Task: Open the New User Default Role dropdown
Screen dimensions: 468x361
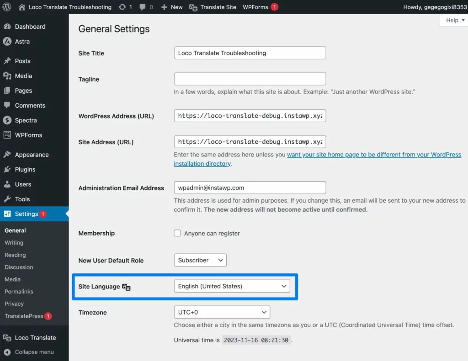Action: click(x=200, y=260)
